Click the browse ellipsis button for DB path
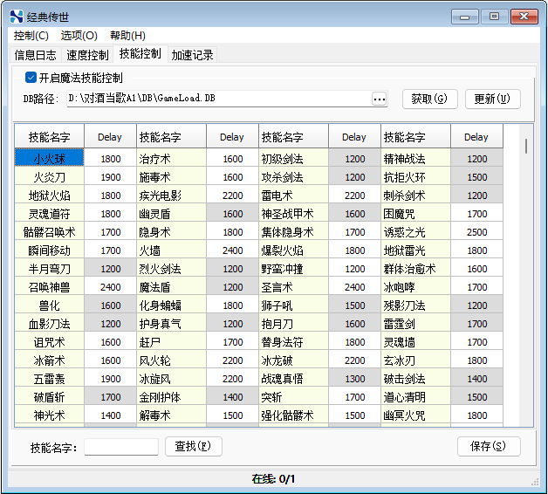This screenshot has width=548, height=494. pyautogui.click(x=380, y=99)
